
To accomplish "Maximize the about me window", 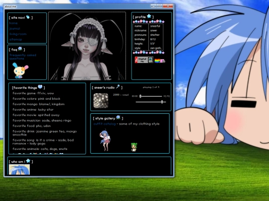I will (x=159, y=6).
